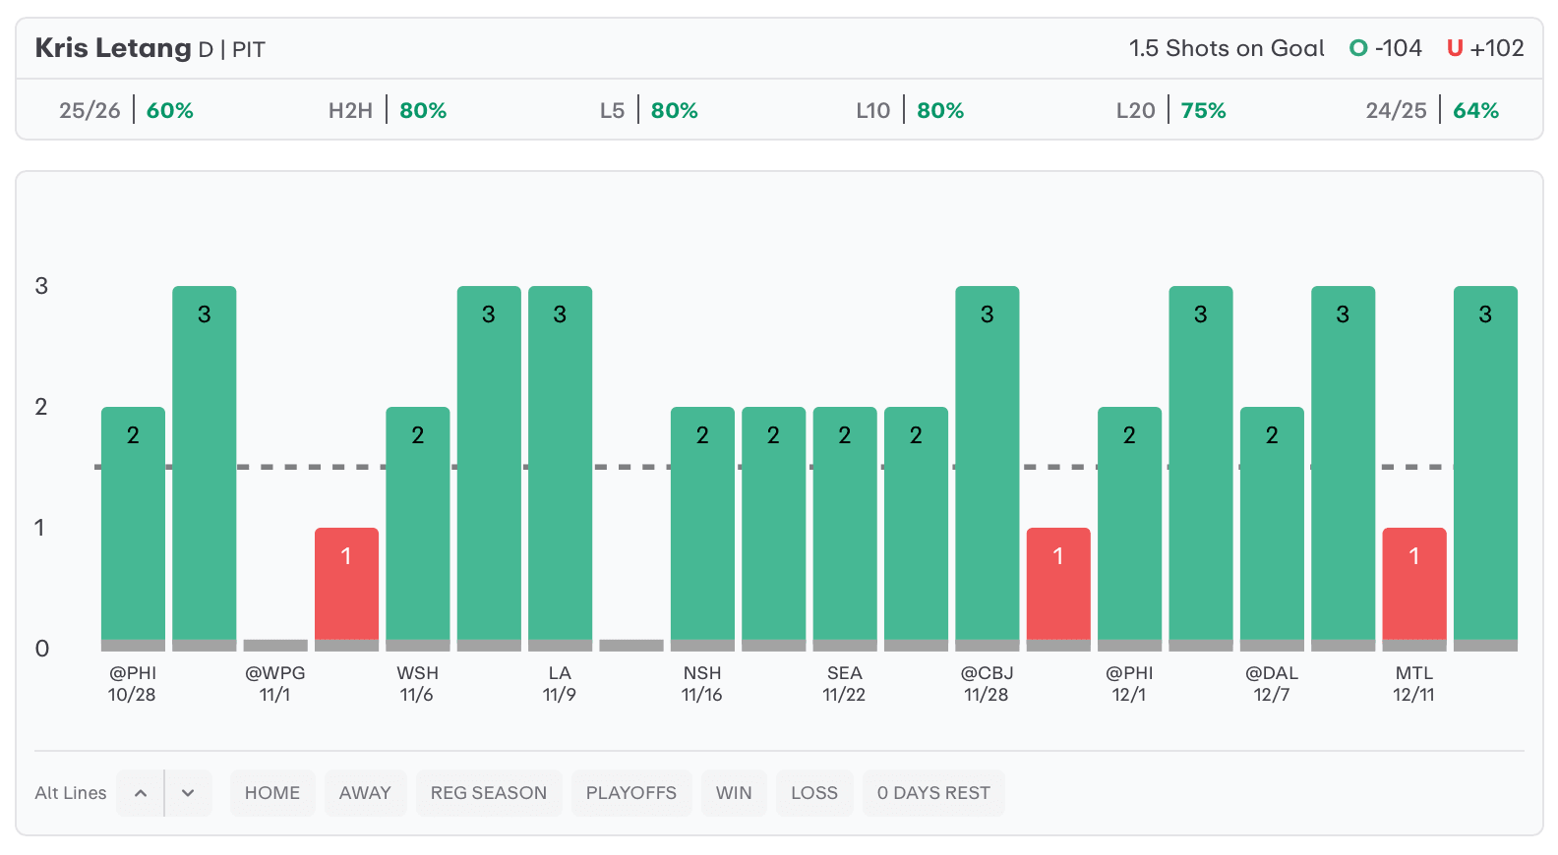This screenshot has width=1558, height=855.
Task: Enable the PLAYOFFS filter
Action: point(631,793)
